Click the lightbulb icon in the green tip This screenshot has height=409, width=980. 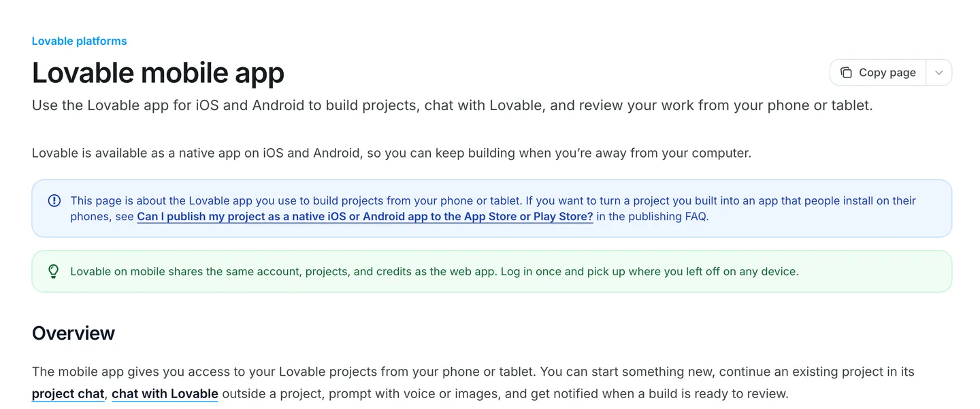click(x=54, y=271)
